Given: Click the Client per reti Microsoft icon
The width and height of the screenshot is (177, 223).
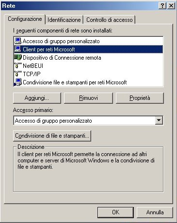Looking at the screenshot, I should (x=18, y=49).
